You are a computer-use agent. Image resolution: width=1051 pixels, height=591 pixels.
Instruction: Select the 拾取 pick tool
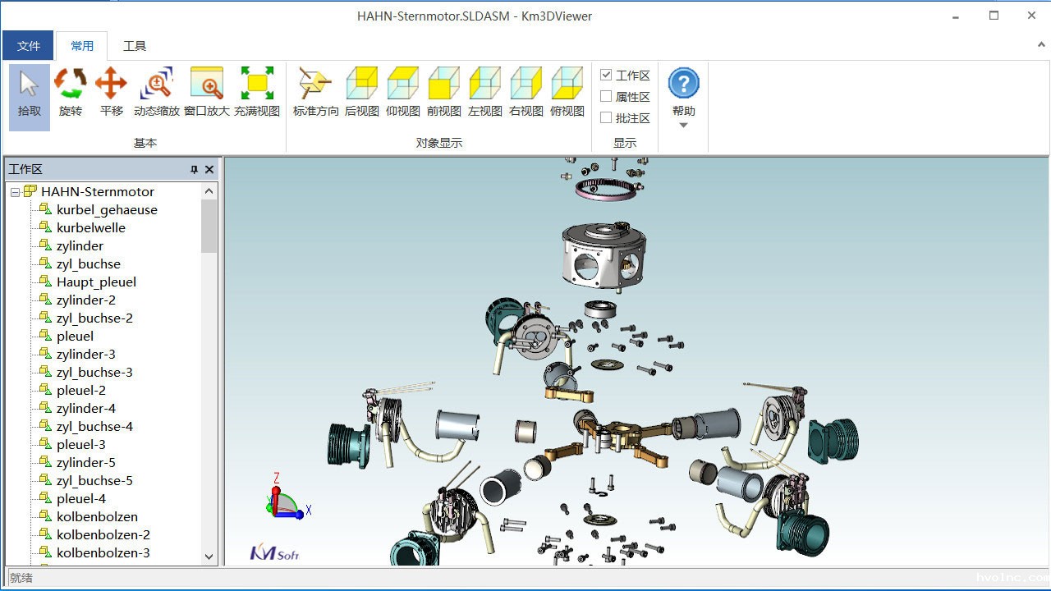30,94
